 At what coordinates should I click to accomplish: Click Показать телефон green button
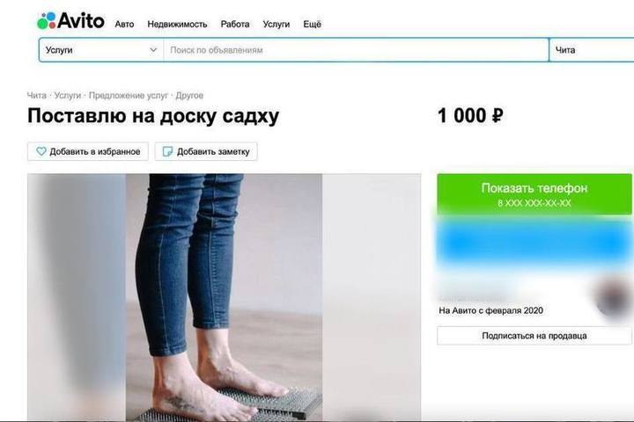pos(534,194)
